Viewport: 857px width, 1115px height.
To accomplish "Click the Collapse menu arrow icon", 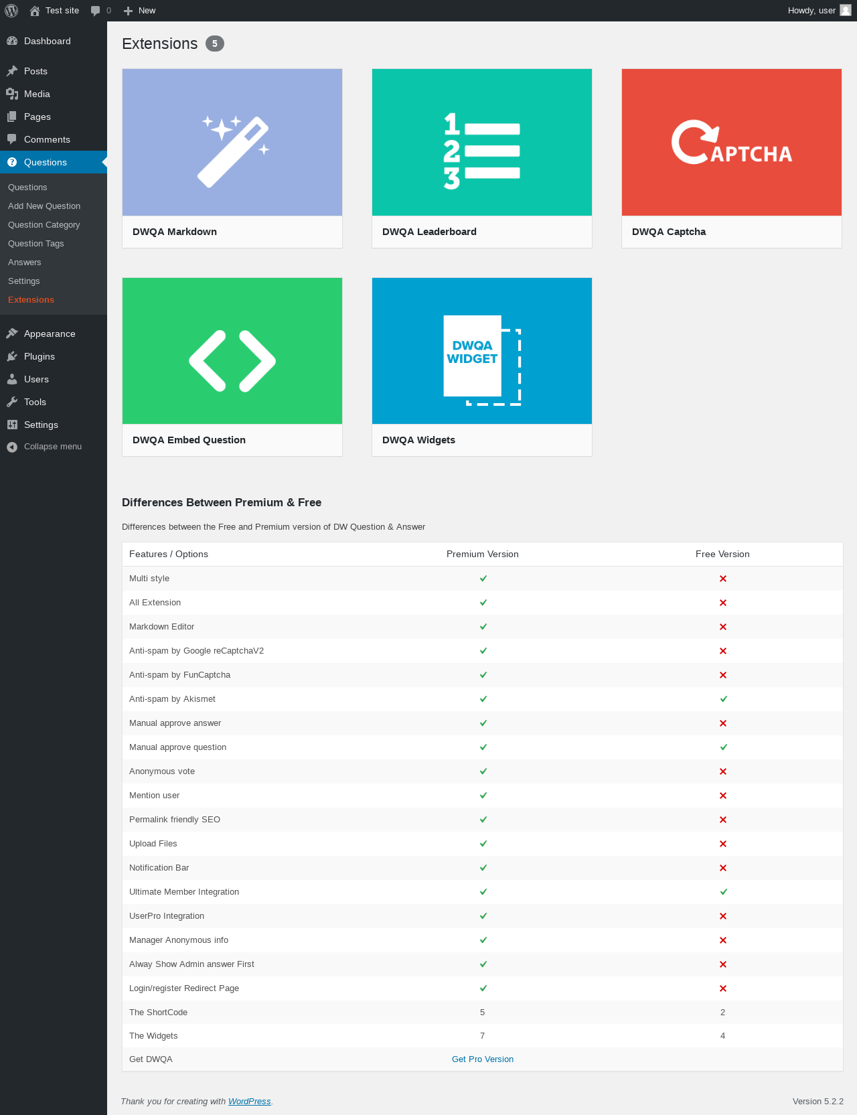I will pos(12,447).
